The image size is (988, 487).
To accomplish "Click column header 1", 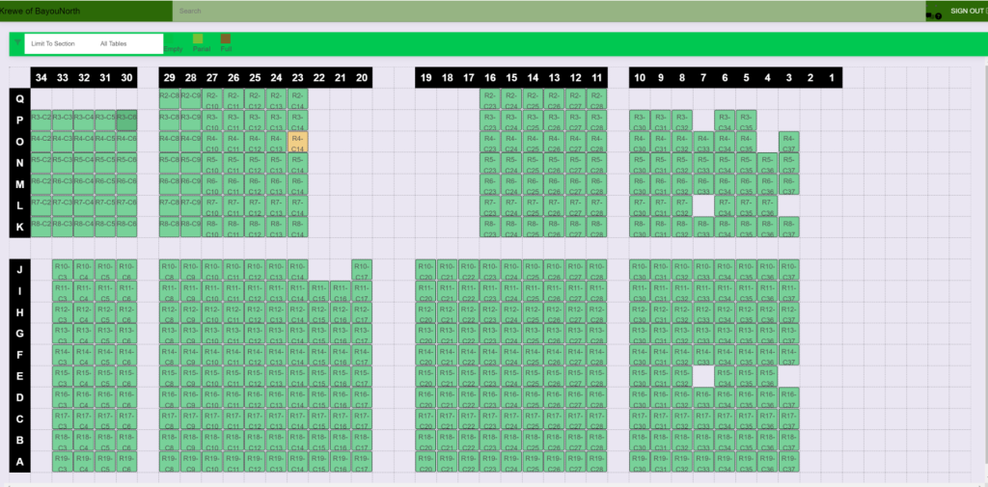I will tap(832, 77).
